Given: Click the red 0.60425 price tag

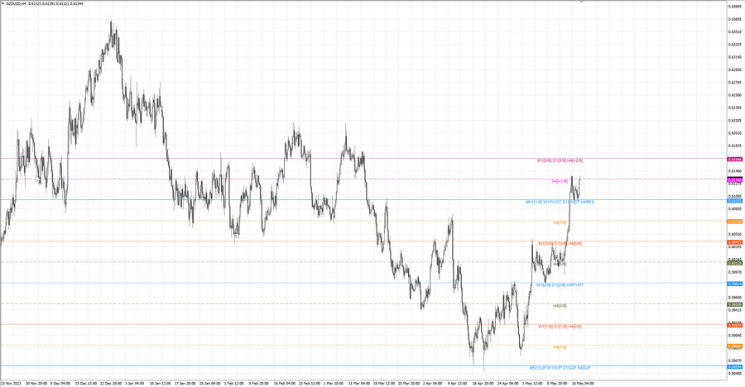Looking at the screenshot, I should pos(734,242).
